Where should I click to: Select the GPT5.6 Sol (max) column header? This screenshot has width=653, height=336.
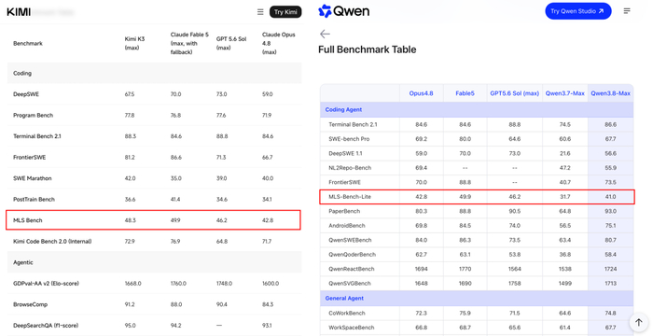[x=514, y=93]
